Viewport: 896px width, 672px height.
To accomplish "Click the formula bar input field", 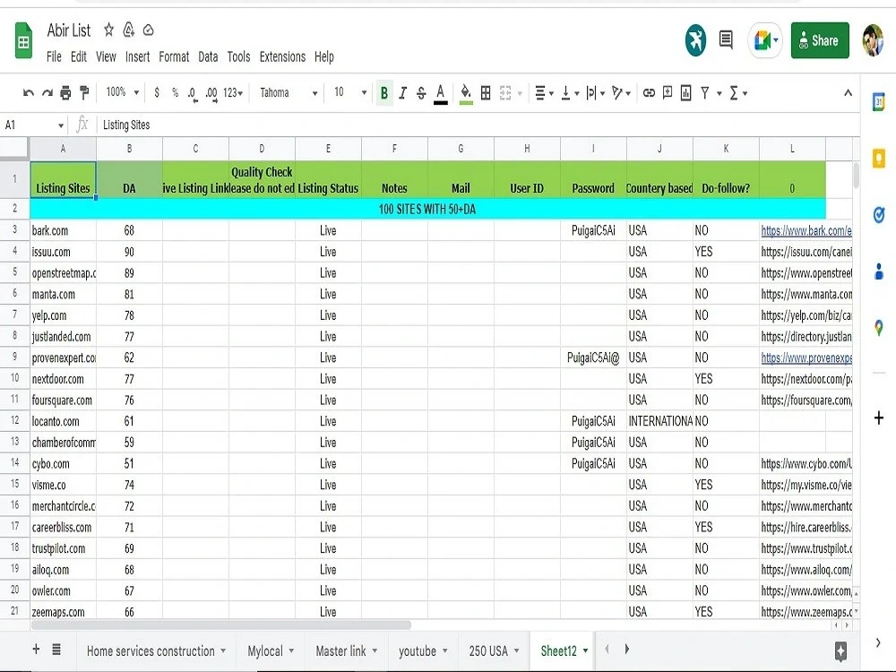I will (x=478, y=125).
